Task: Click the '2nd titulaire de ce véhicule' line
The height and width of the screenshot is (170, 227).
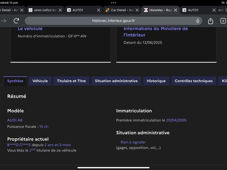Action: pos(42,150)
